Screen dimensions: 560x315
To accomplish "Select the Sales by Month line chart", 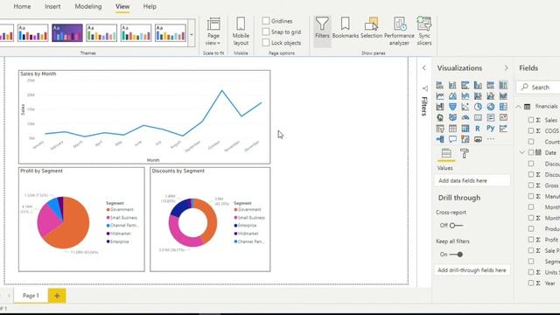I will pyautogui.click(x=144, y=116).
